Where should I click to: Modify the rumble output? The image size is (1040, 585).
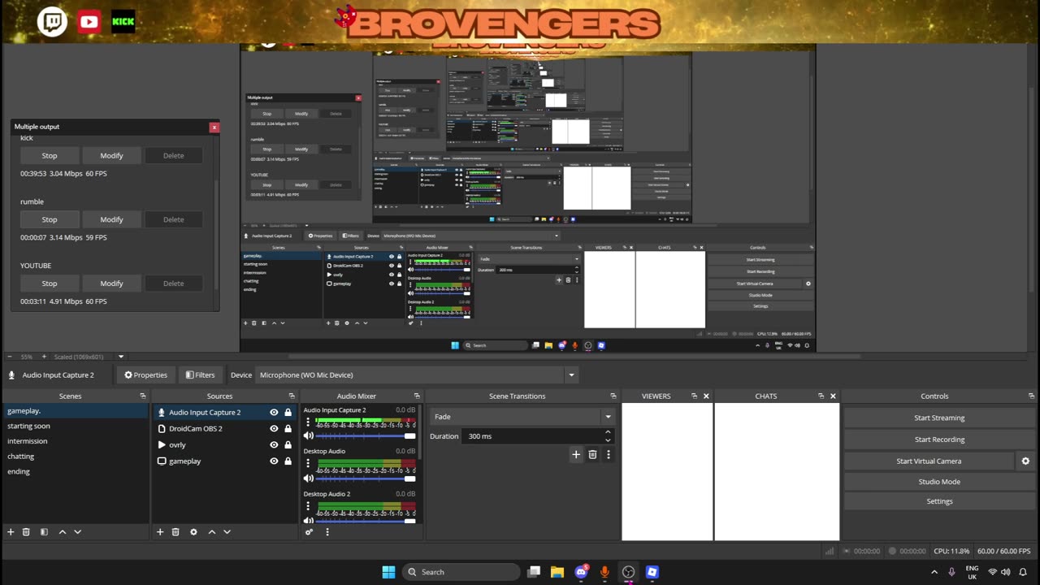[x=111, y=219]
